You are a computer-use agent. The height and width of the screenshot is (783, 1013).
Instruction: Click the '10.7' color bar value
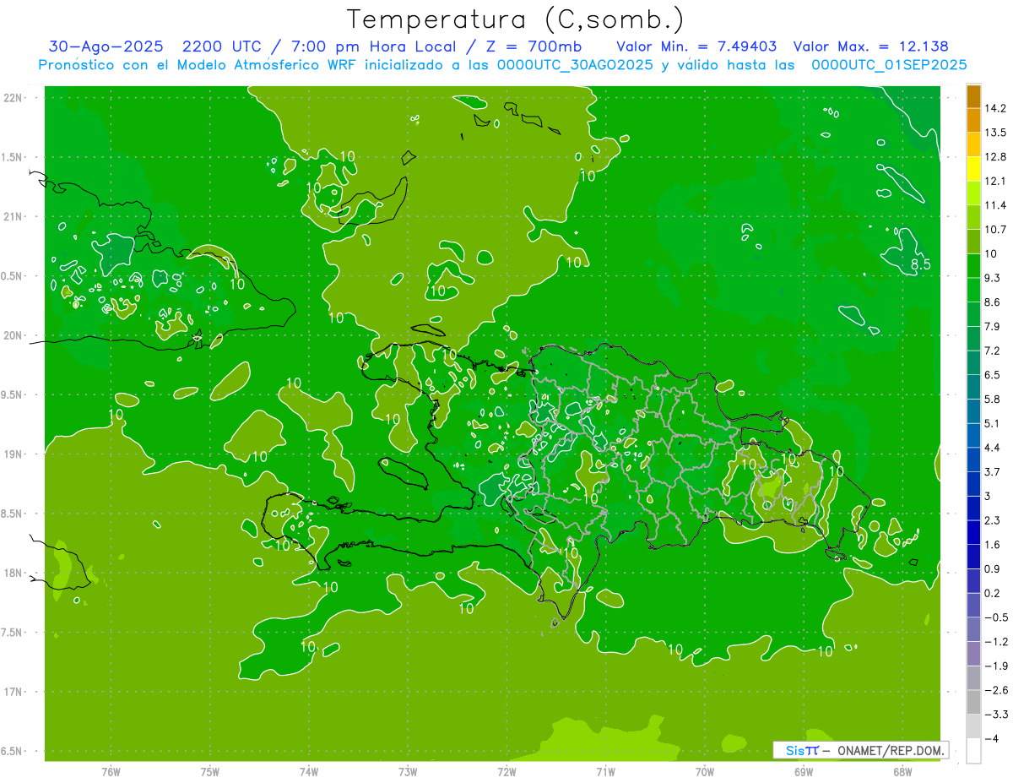click(996, 230)
